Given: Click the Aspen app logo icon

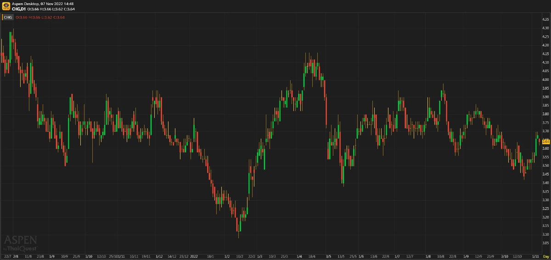Looking at the screenshot, I should tap(6, 6).
